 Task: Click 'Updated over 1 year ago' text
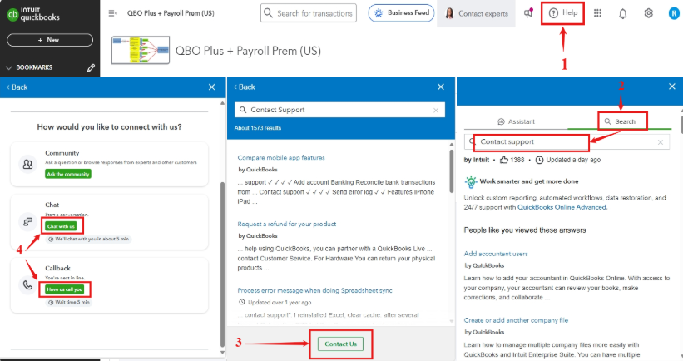(x=280, y=302)
